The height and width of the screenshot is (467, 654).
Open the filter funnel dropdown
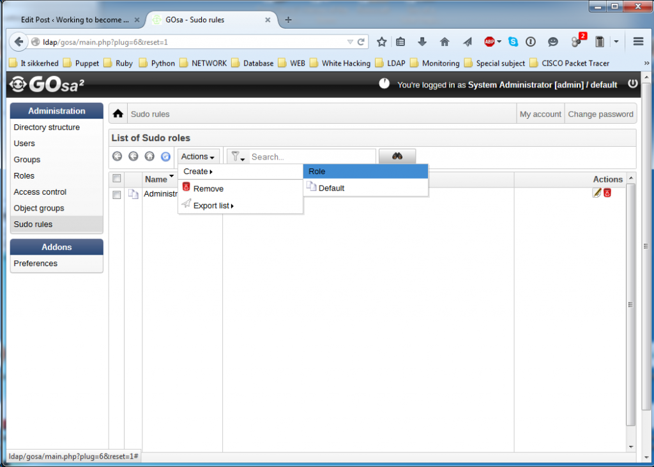pos(238,157)
